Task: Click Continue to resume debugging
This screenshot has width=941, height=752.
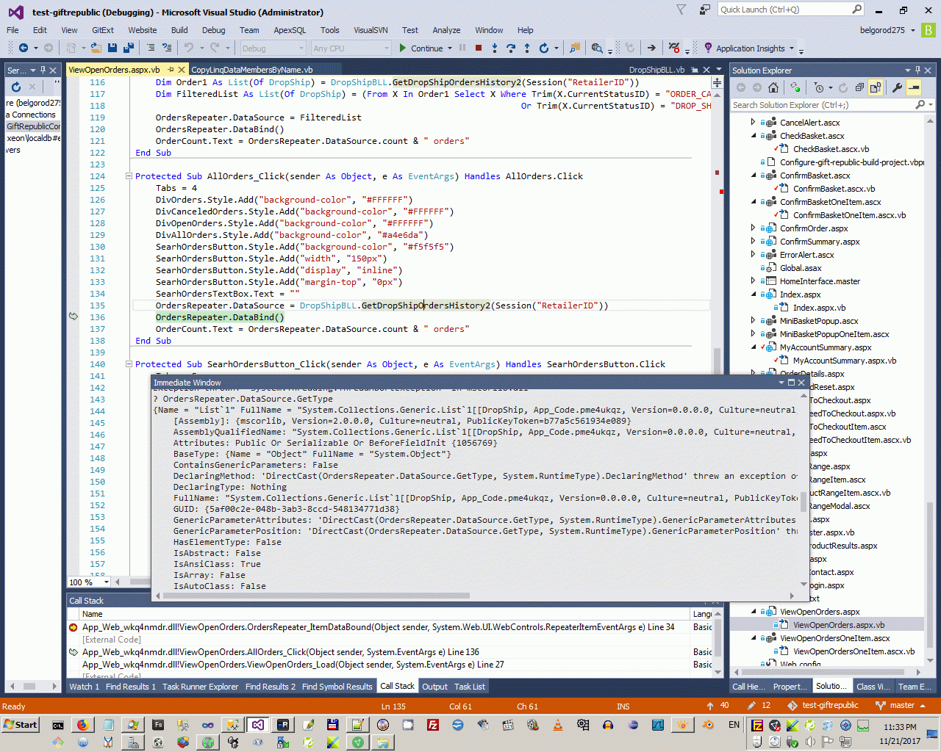Action: [421, 48]
